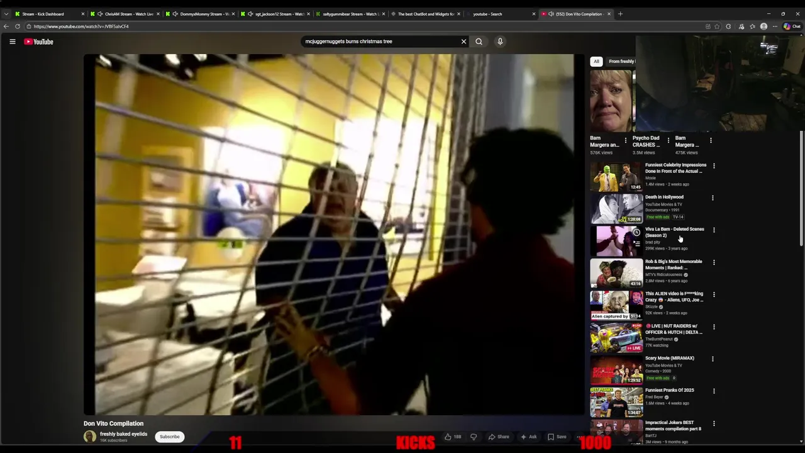The width and height of the screenshot is (805, 453).
Task: Open the Ask AI button
Action: coord(528,437)
